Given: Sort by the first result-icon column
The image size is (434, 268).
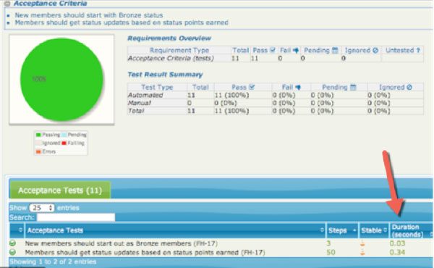Looking at the screenshot, I should [x=20, y=230].
